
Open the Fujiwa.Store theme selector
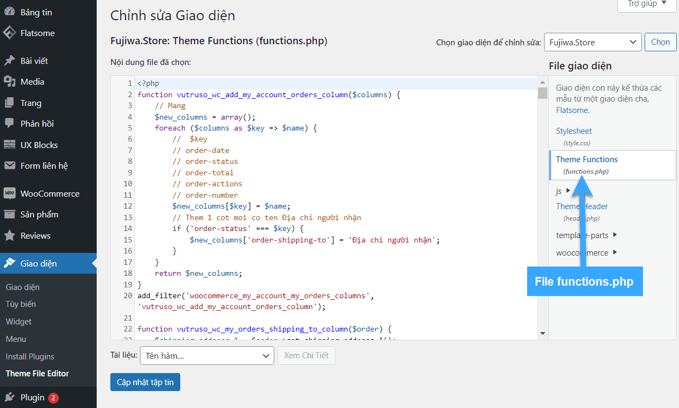[592, 42]
